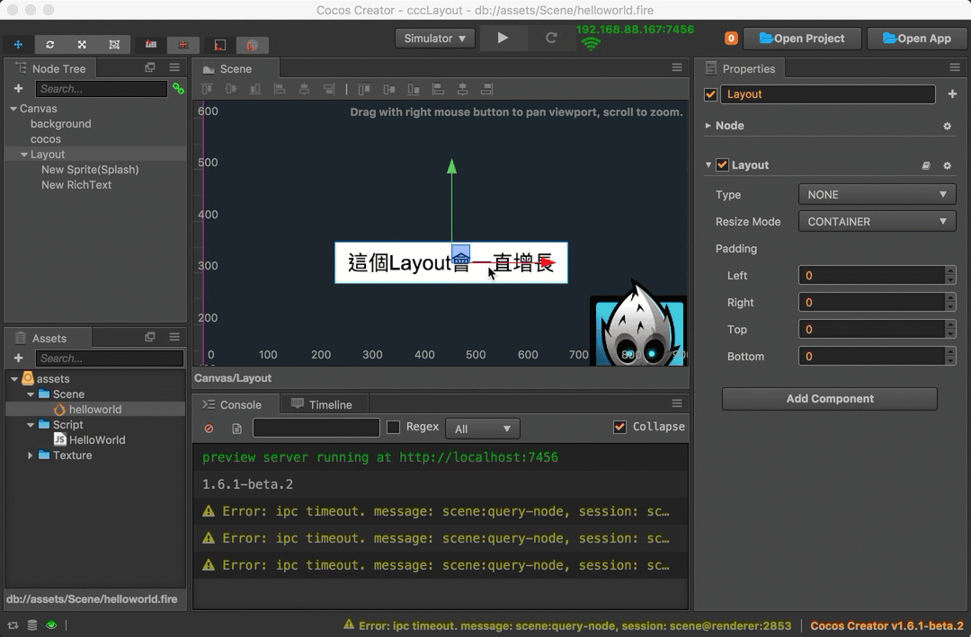Clear the console log
This screenshot has height=637, width=971.
pos(209,429)
